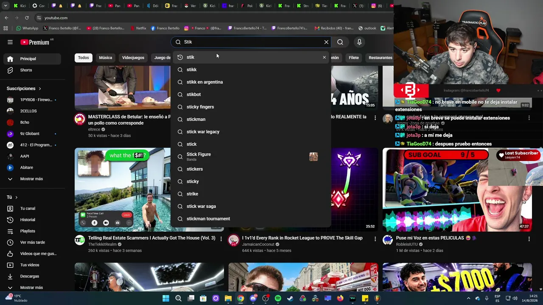The height and width of the screenshot is (305, 543).
Task: Open the 8cho subscription channel
Action: pos(33,122)
